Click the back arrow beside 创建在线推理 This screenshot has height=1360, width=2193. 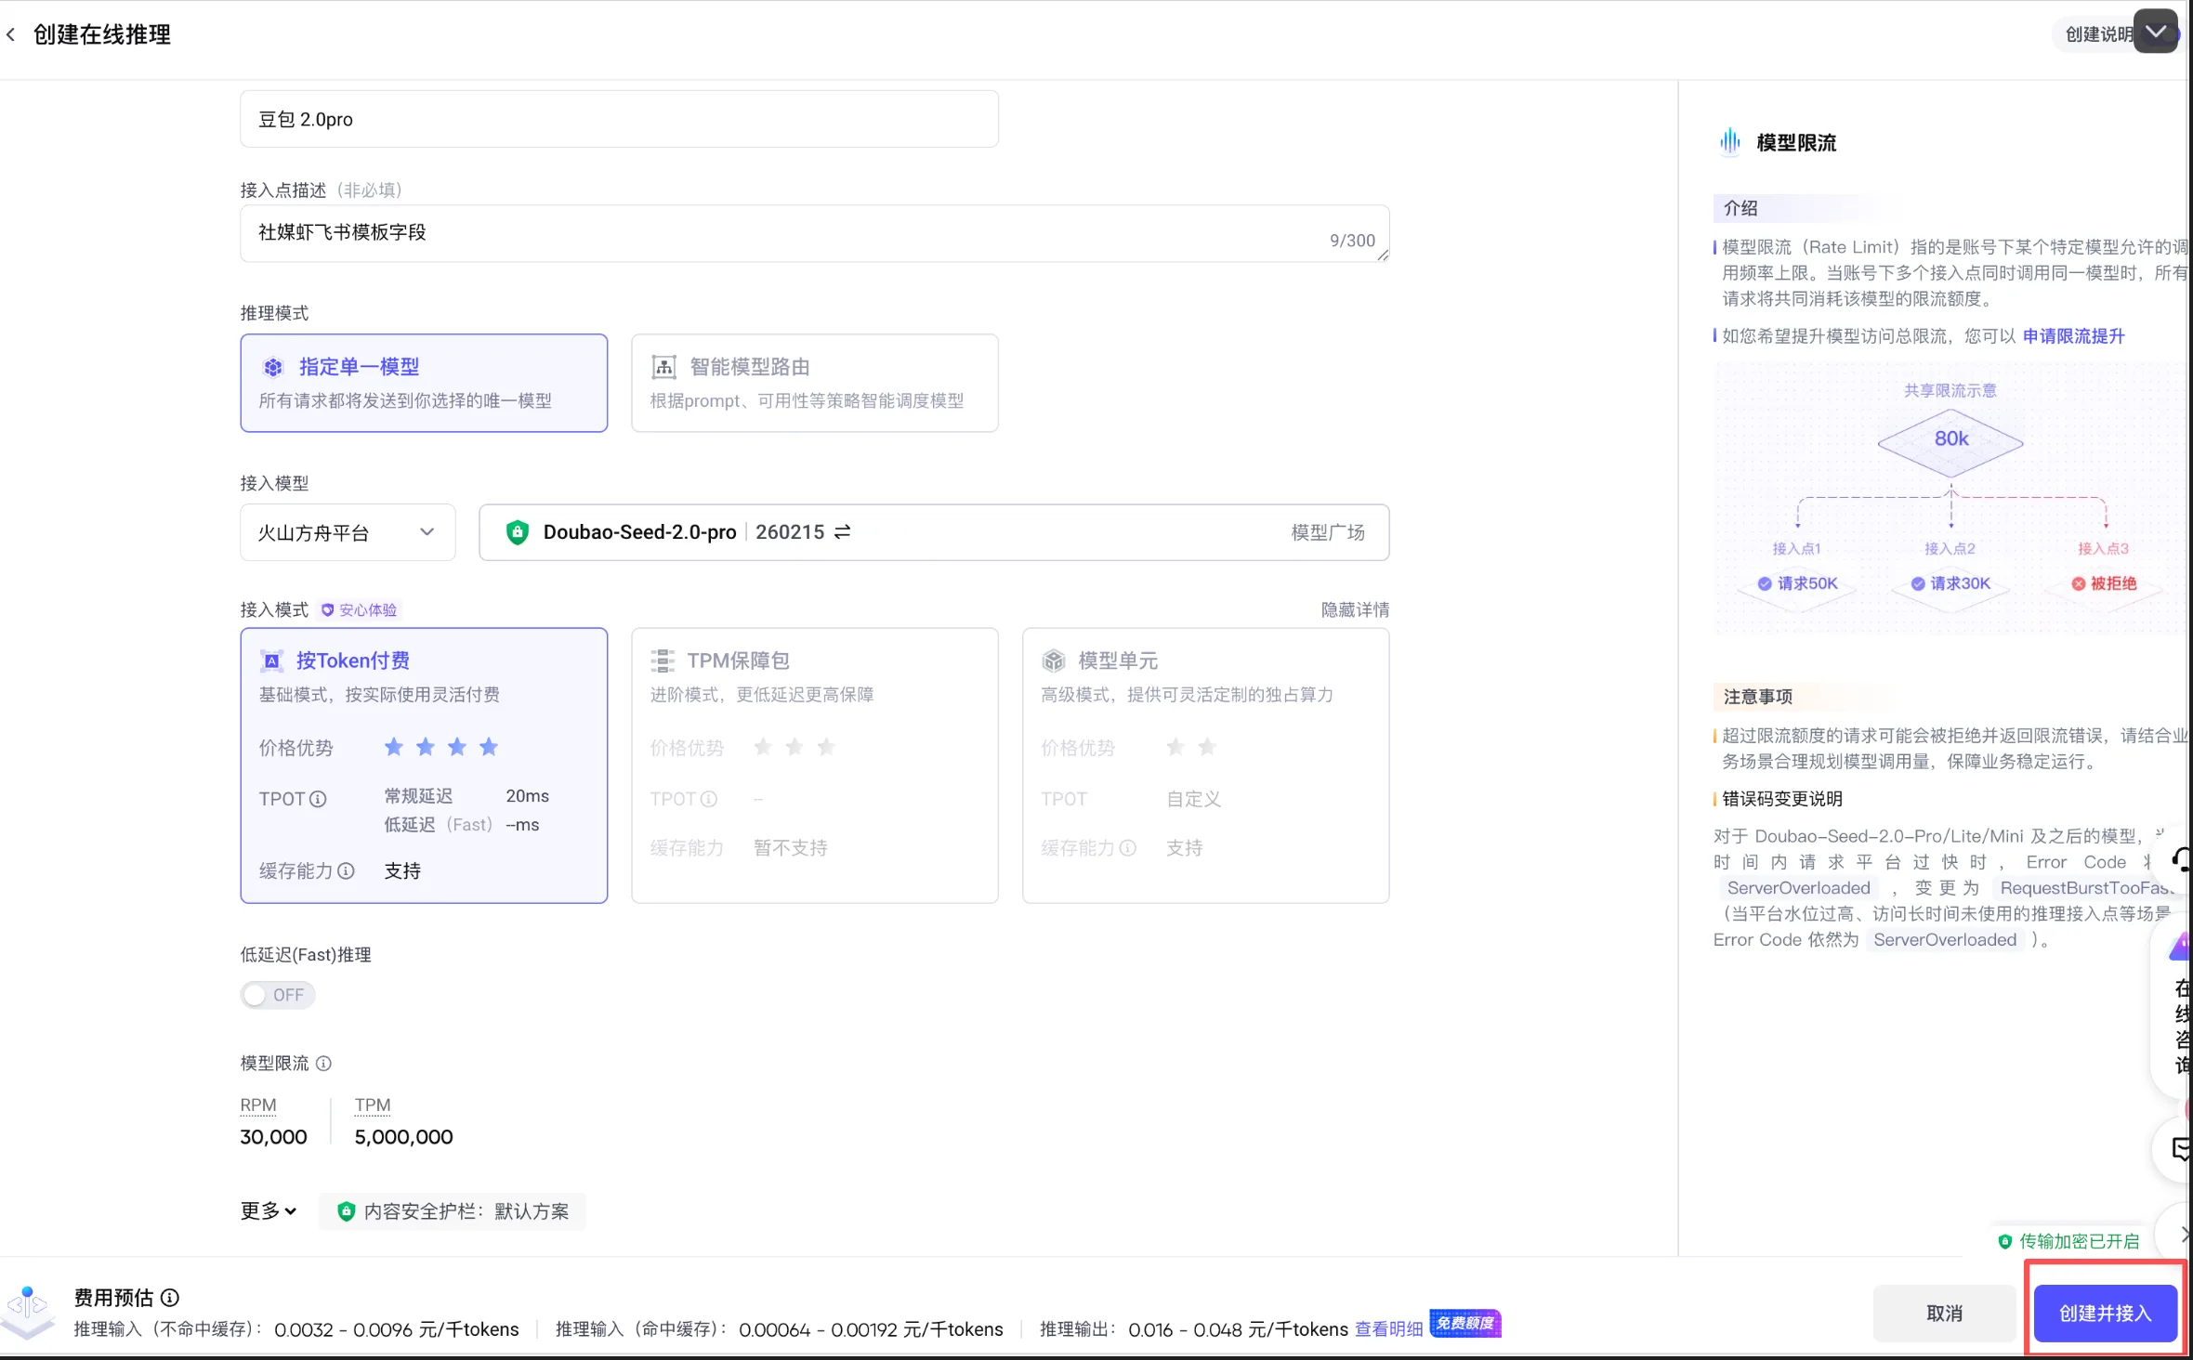coord(11,35)
